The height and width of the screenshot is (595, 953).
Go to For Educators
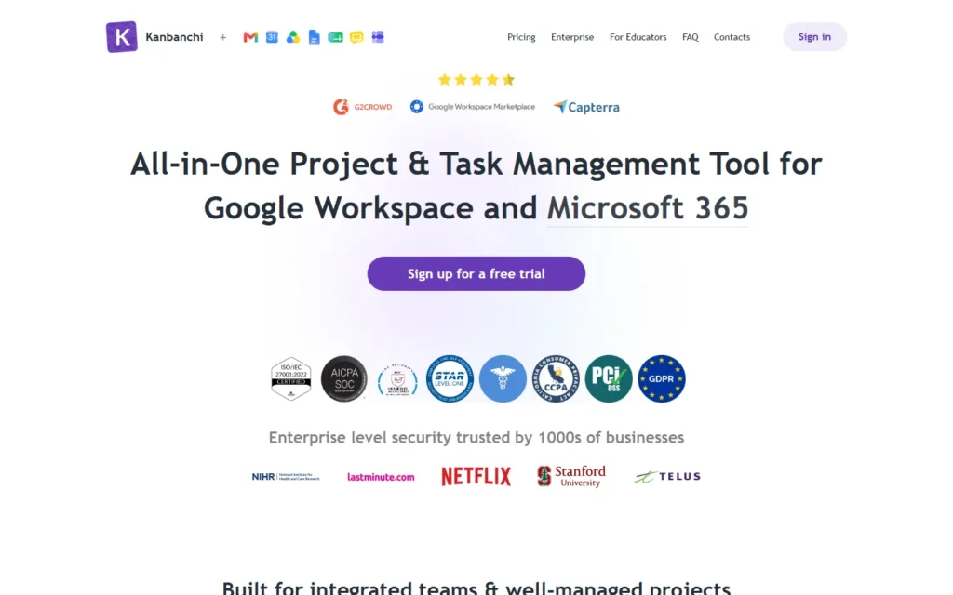pos(638,37)
